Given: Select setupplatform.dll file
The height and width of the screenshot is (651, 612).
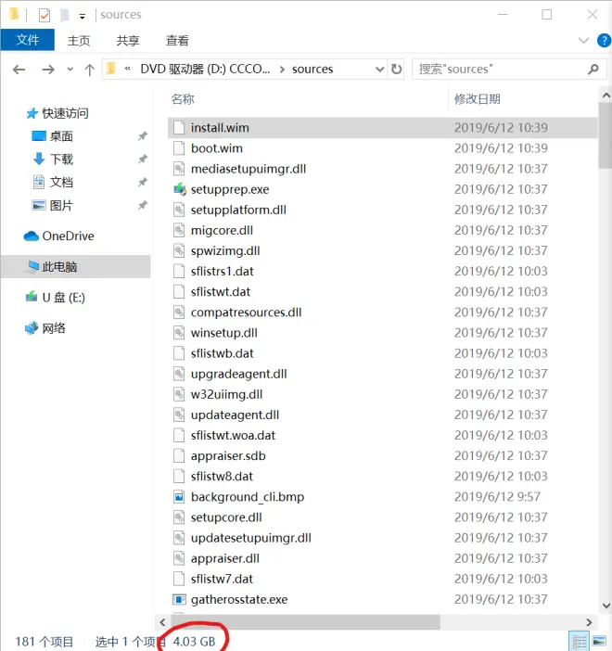Looking at the screenshot, I should pos(238,210).
